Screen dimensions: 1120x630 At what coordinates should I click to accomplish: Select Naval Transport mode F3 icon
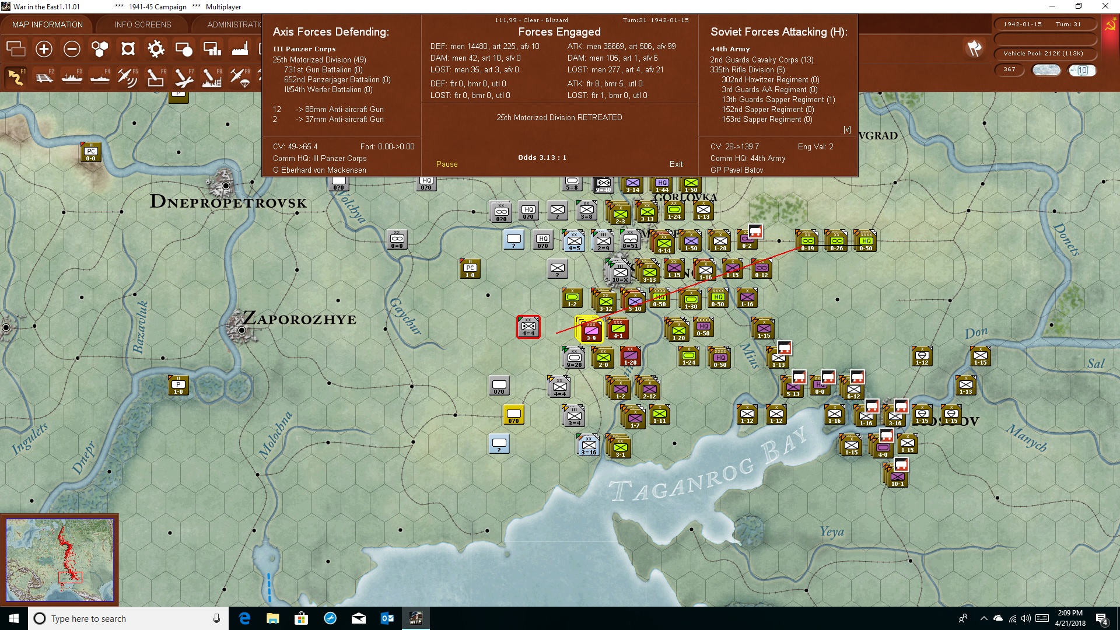(x=72, y=77)
